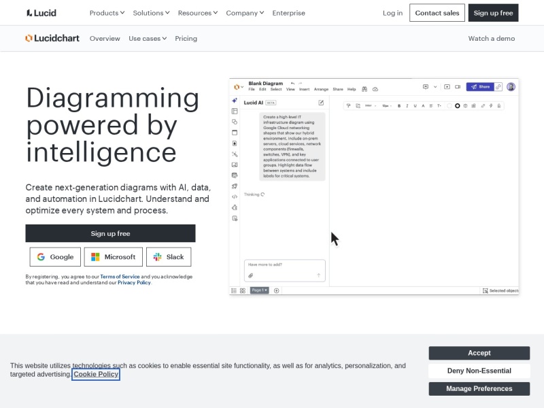Open the Insert menu in demo

click(x=304, y=89)
